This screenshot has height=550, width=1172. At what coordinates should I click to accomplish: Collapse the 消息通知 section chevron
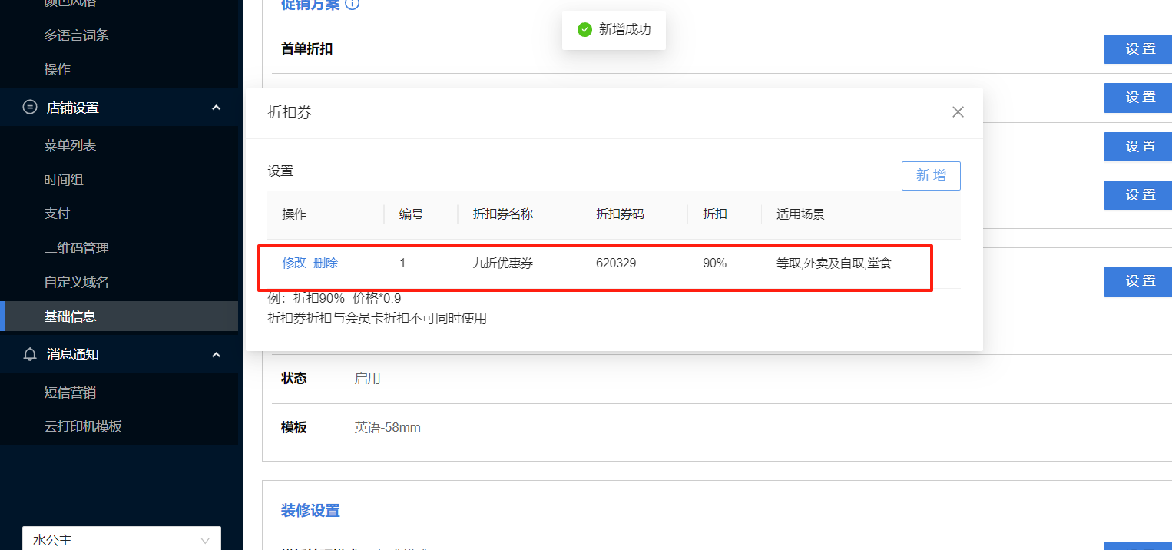216,354
